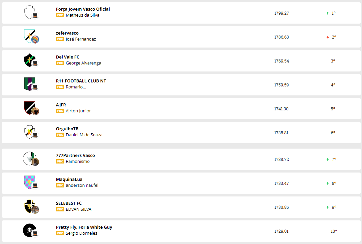Open zefervasco team name link

coord(67,33)
